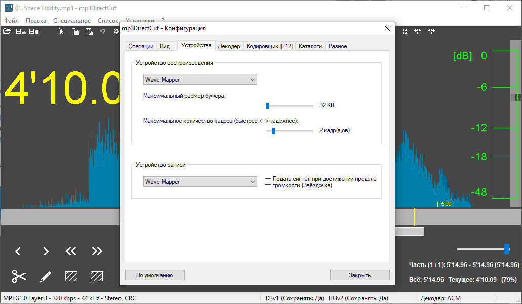Click the -12 dB level meter label
The image size is (522, 304).
[479, 128]
